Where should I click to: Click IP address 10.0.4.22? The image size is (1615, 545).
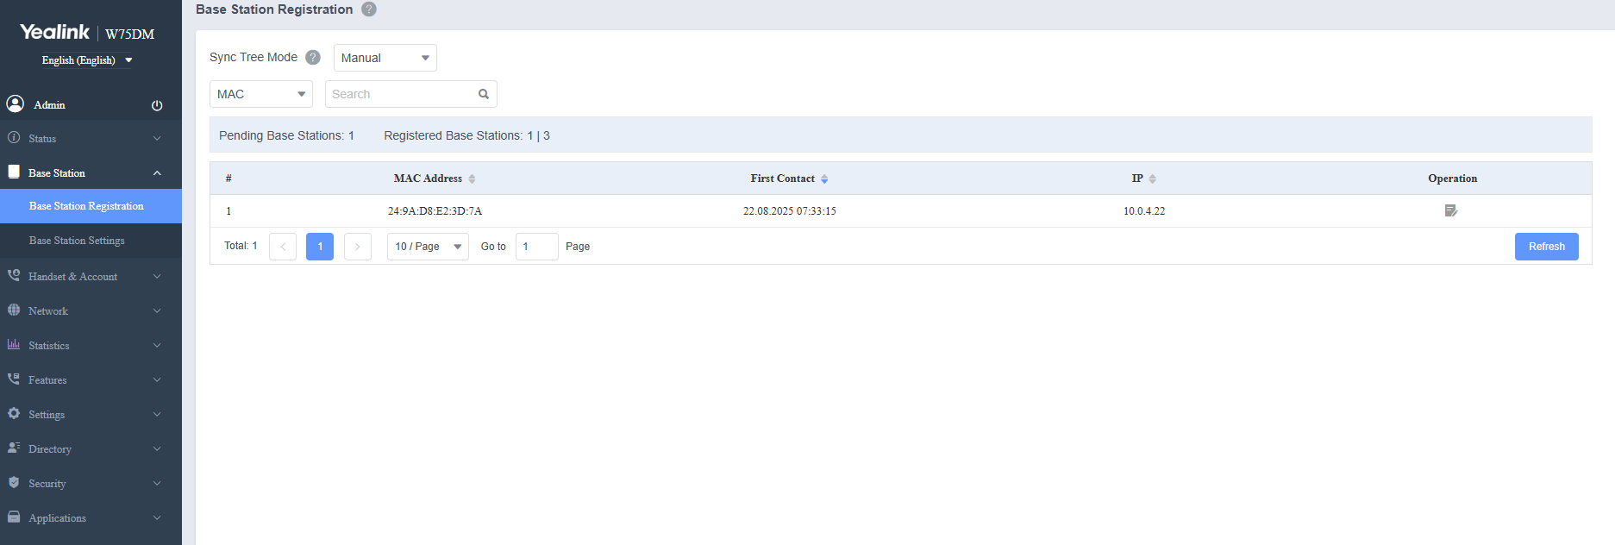click(1144, 211)
